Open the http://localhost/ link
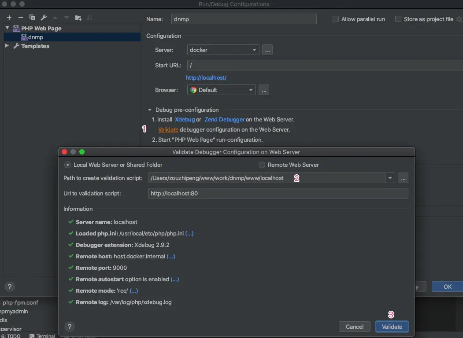 click(206, 77)
